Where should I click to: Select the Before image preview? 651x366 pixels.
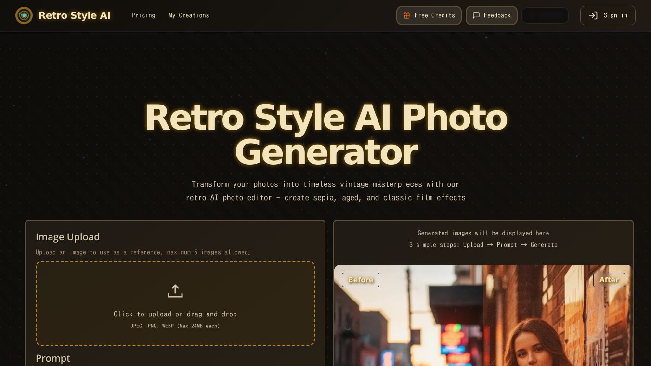tap(409, 315)
